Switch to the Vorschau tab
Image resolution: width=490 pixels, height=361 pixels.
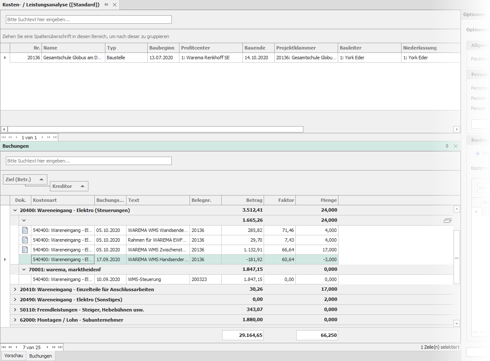[x=14, y=356]
